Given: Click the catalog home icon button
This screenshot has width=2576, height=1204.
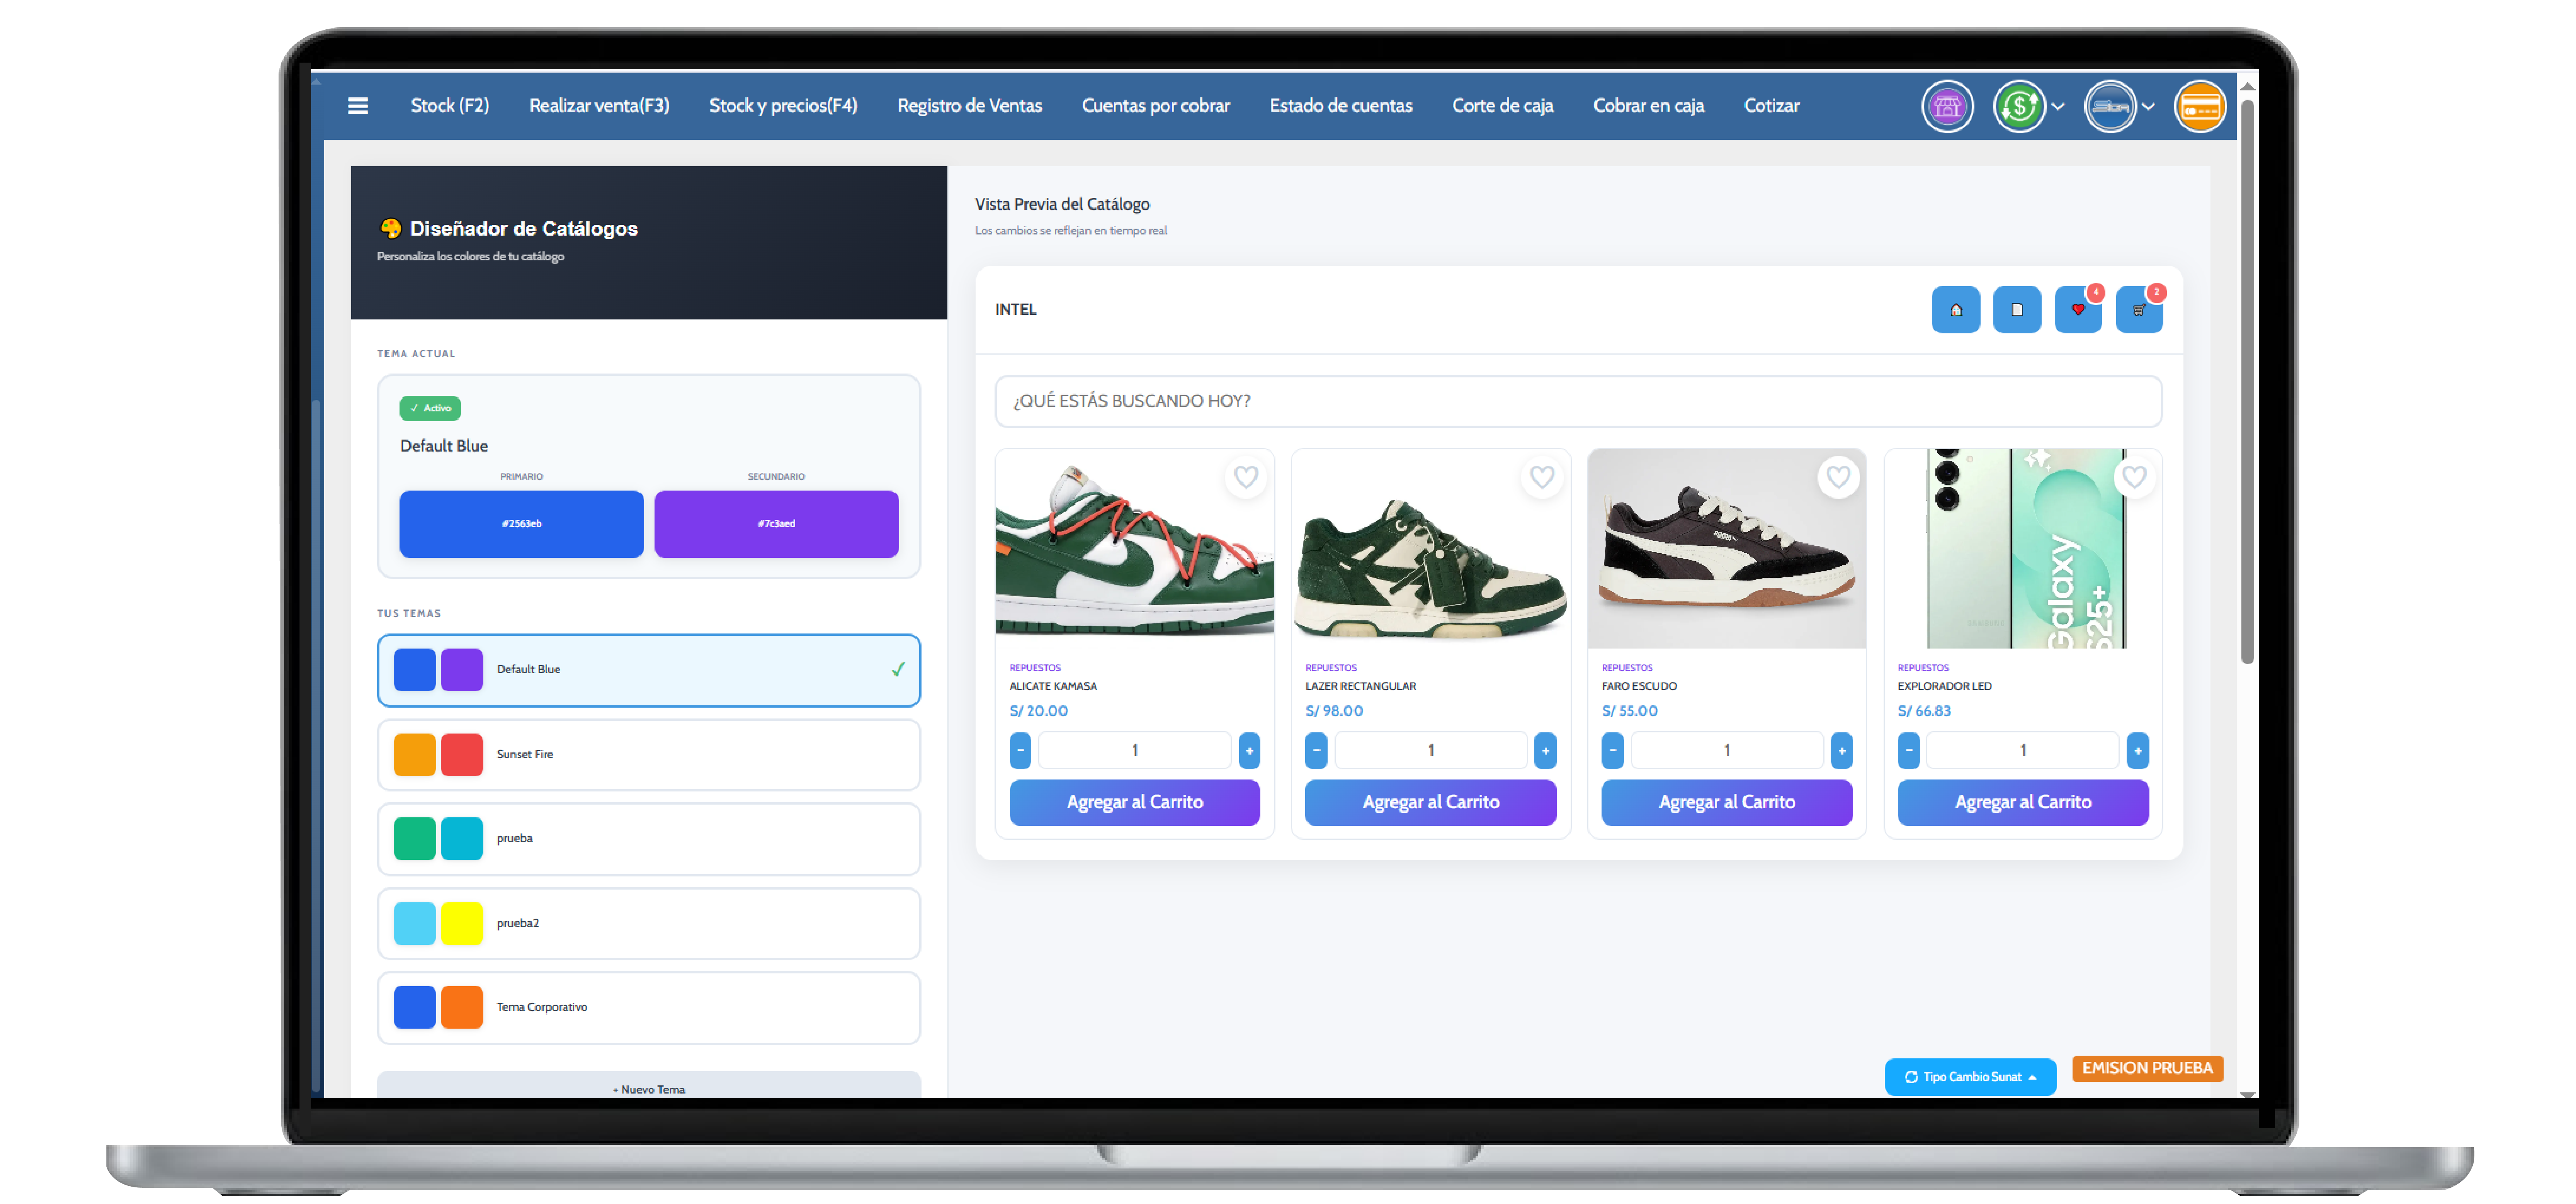Looking at the screenshot, I should pos(1955,310).
